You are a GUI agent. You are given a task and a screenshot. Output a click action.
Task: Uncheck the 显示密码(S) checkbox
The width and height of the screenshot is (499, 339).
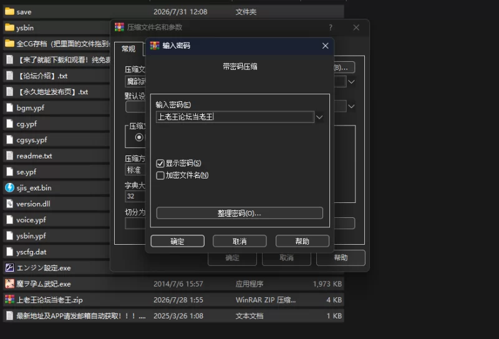[x=160, y=164]
